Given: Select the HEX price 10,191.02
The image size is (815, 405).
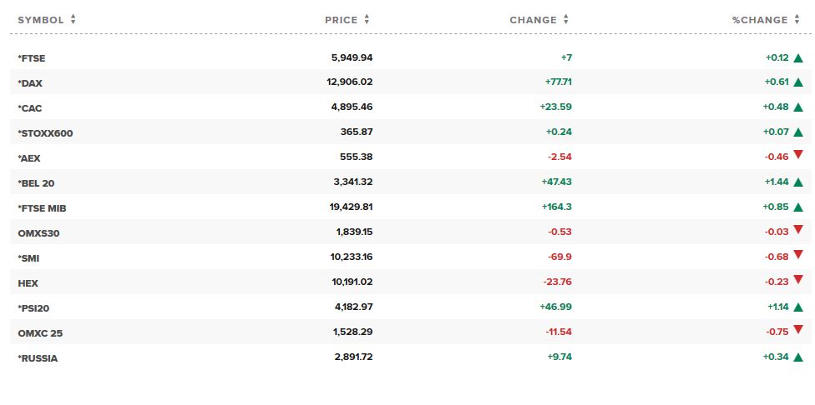Looking at the screenshot, I should click(x=352, y=282).
